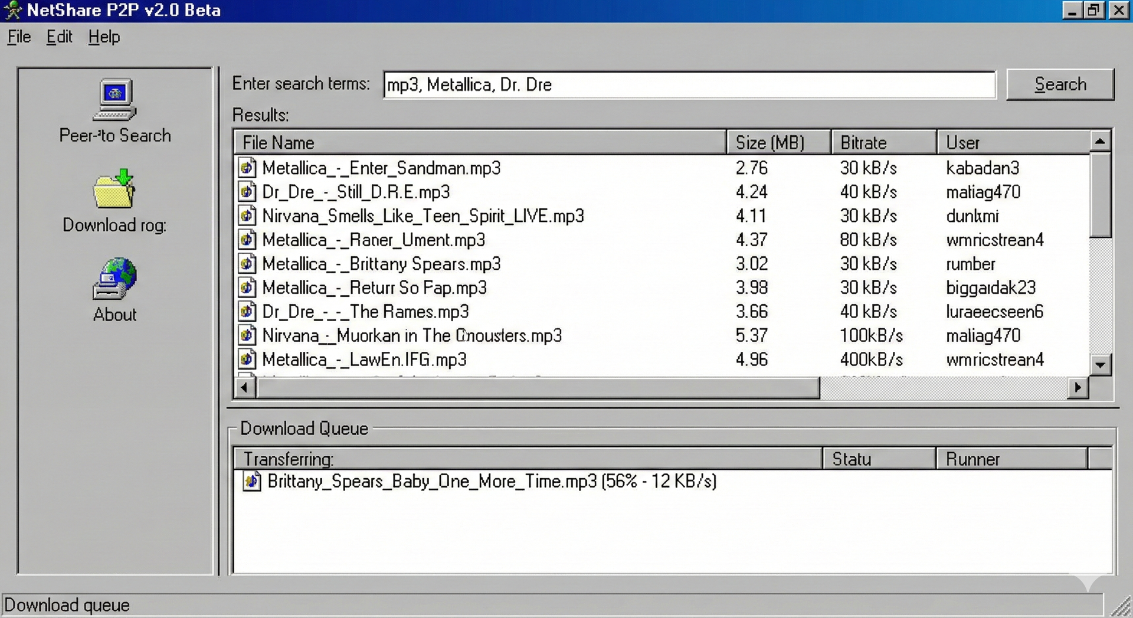Click the search terms input field
Screen dimensions: 1133x618
[x=689, y=84]
